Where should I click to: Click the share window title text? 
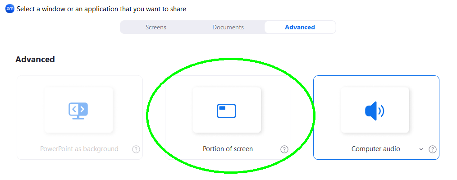point(101,9)
